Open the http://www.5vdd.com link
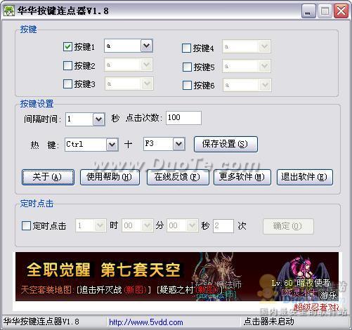 point(146,322)
